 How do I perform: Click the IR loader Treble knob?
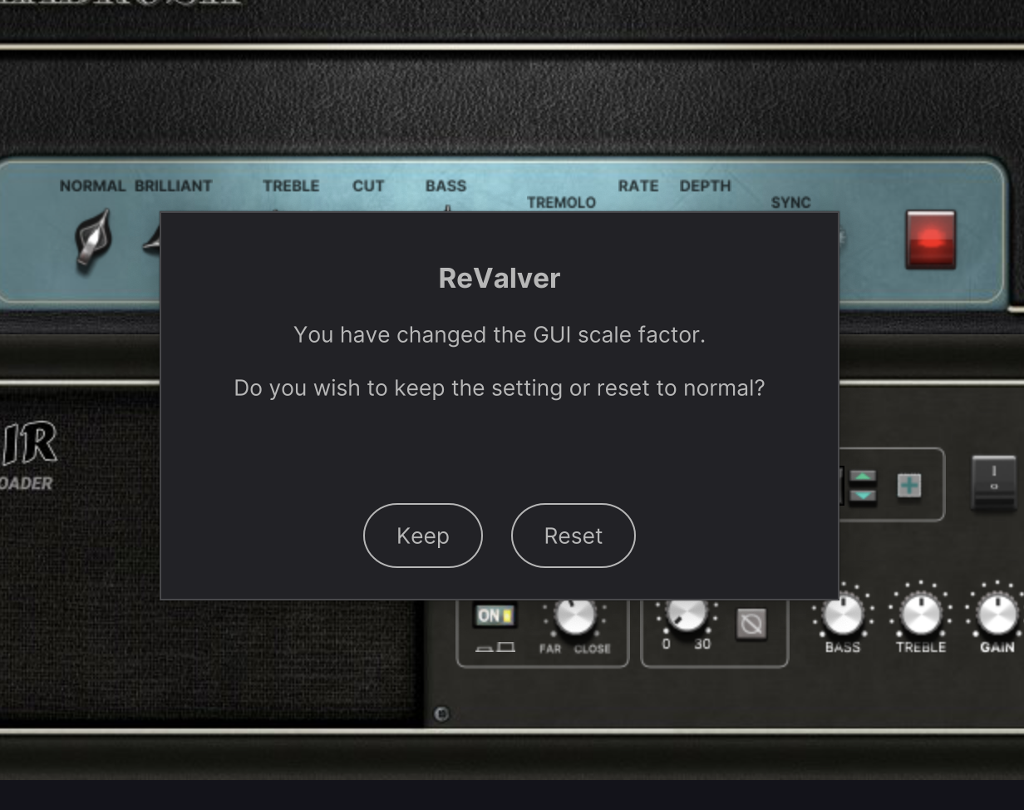click(x=920, y=616)
